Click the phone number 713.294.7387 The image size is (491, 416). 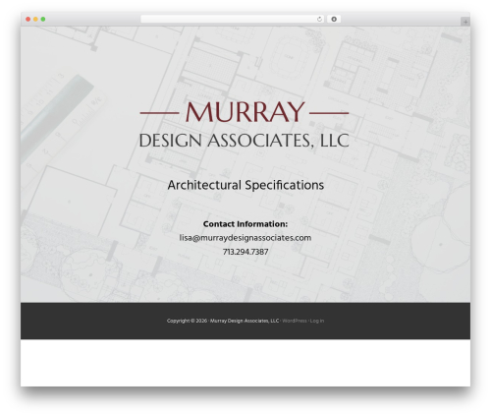click(x=245, y=252)
